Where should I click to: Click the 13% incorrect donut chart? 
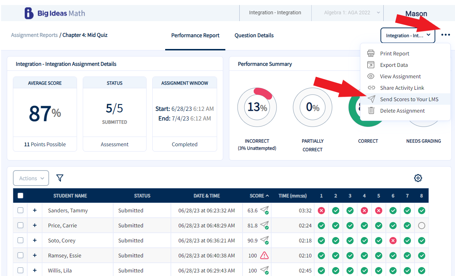tap(257, 107)
